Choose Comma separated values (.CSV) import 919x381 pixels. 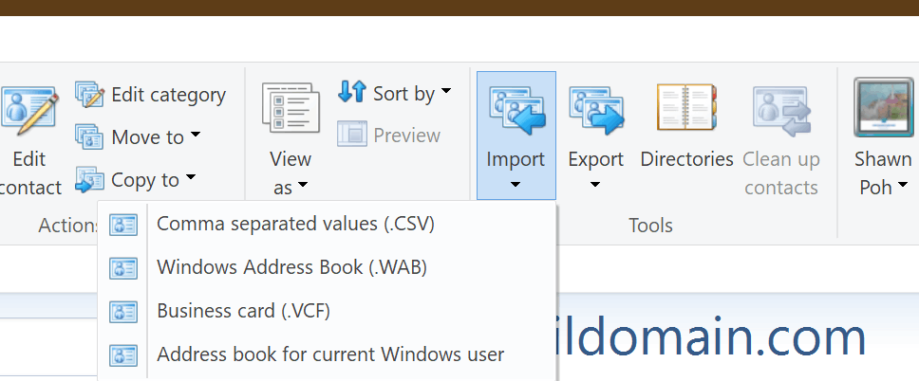pos(327,225)
